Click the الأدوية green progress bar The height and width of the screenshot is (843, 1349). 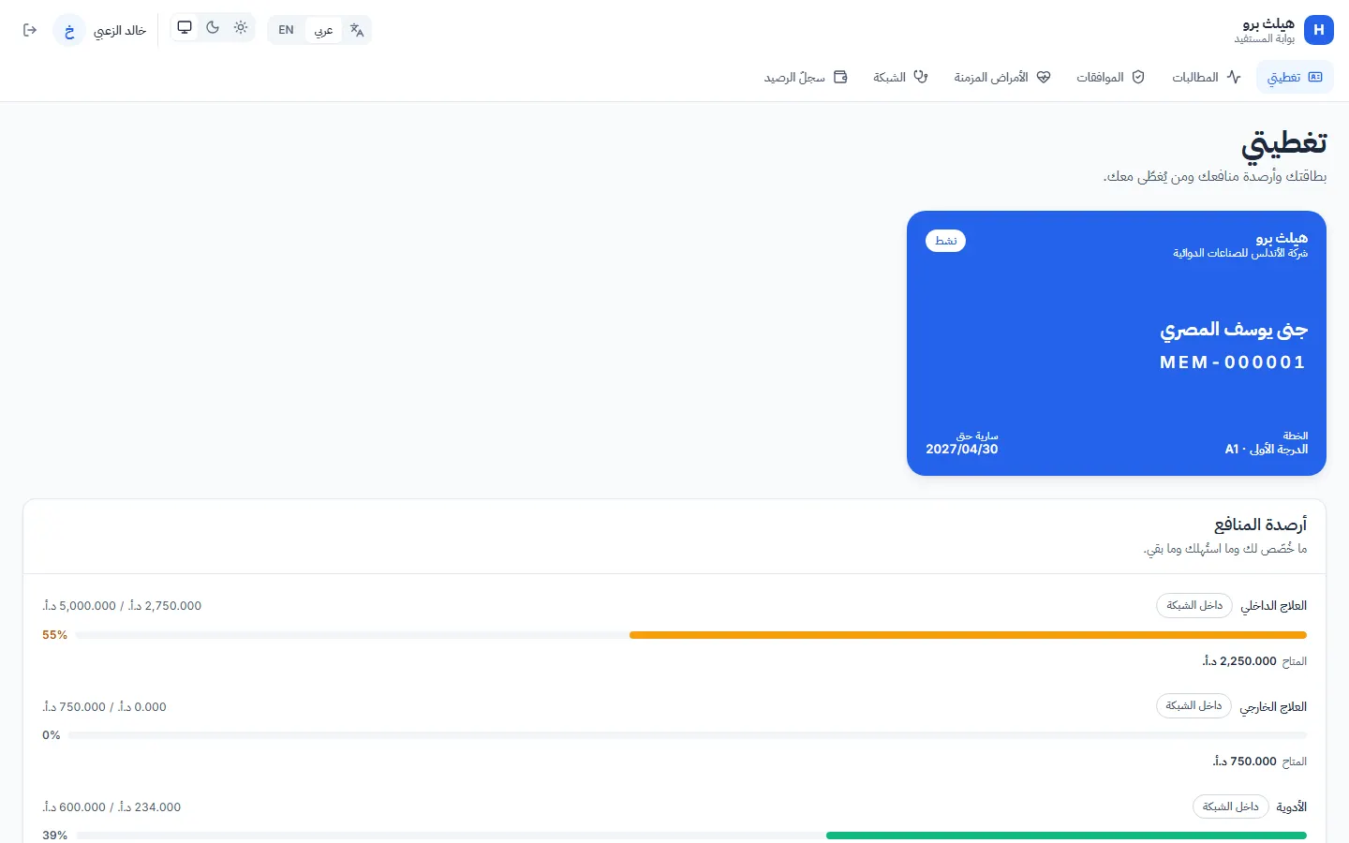pos(691,836)
